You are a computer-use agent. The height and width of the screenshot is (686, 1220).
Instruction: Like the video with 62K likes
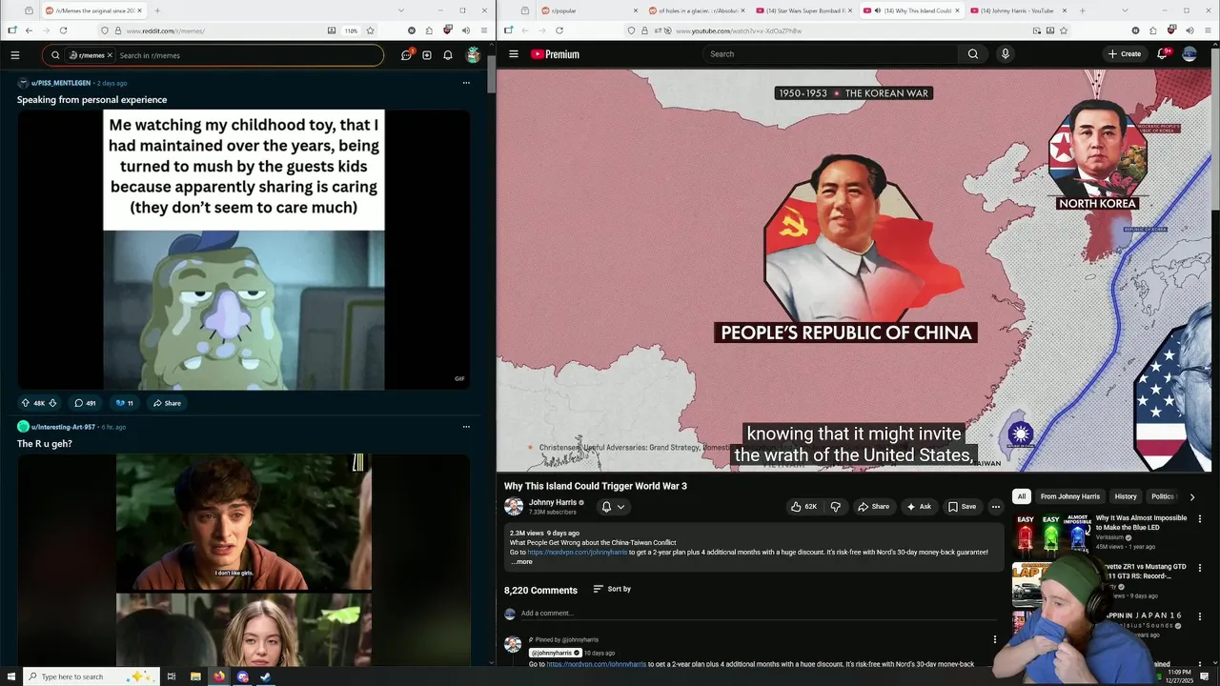[803, 507]
